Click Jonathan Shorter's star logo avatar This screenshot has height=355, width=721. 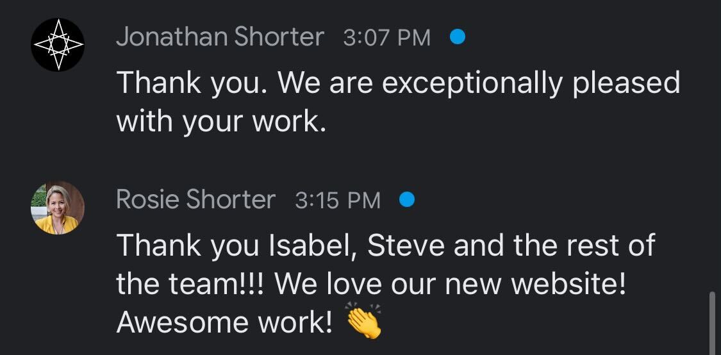click(x=58, y=45)
